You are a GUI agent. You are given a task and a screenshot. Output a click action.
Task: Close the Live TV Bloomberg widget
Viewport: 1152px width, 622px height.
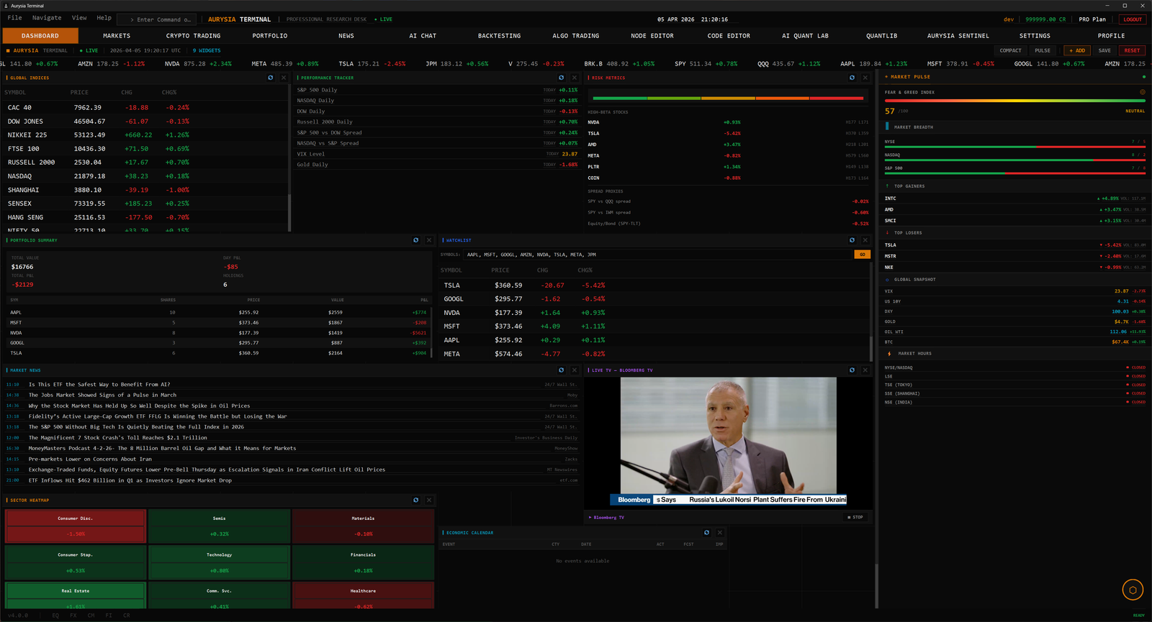click(865, 370)
